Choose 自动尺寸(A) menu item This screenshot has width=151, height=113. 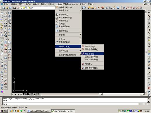[68, 15]
